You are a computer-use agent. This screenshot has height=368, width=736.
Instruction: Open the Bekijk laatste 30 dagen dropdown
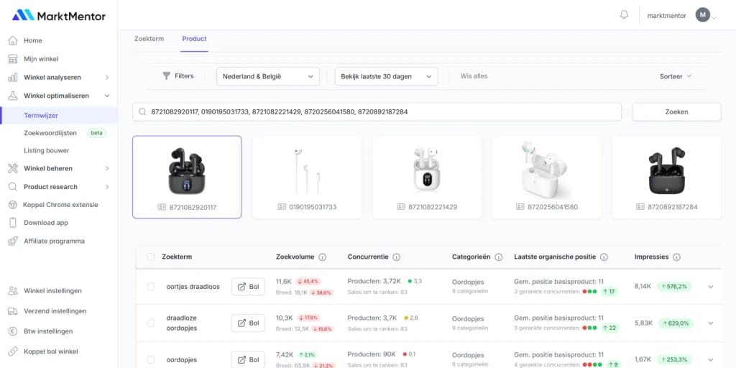coord(386,76)
